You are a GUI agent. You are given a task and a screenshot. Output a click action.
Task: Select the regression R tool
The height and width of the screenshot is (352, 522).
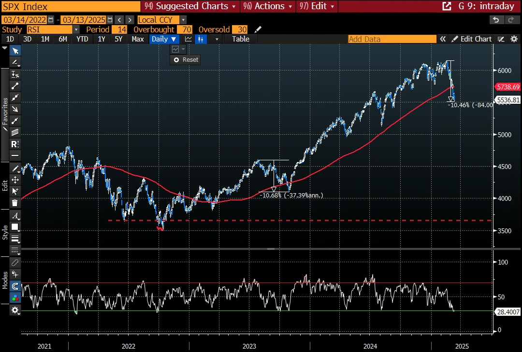pos(15,144)
